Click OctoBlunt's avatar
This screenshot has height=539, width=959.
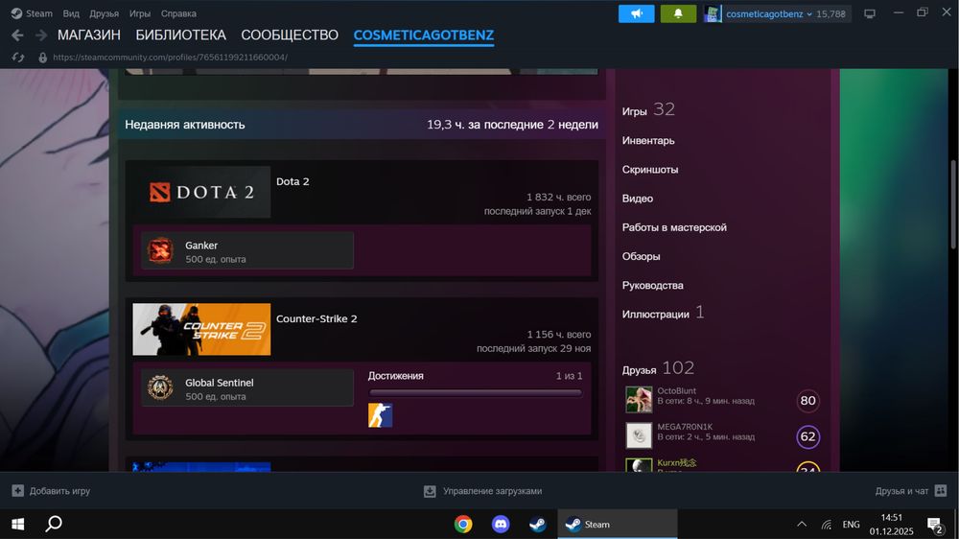pos(639,399)
